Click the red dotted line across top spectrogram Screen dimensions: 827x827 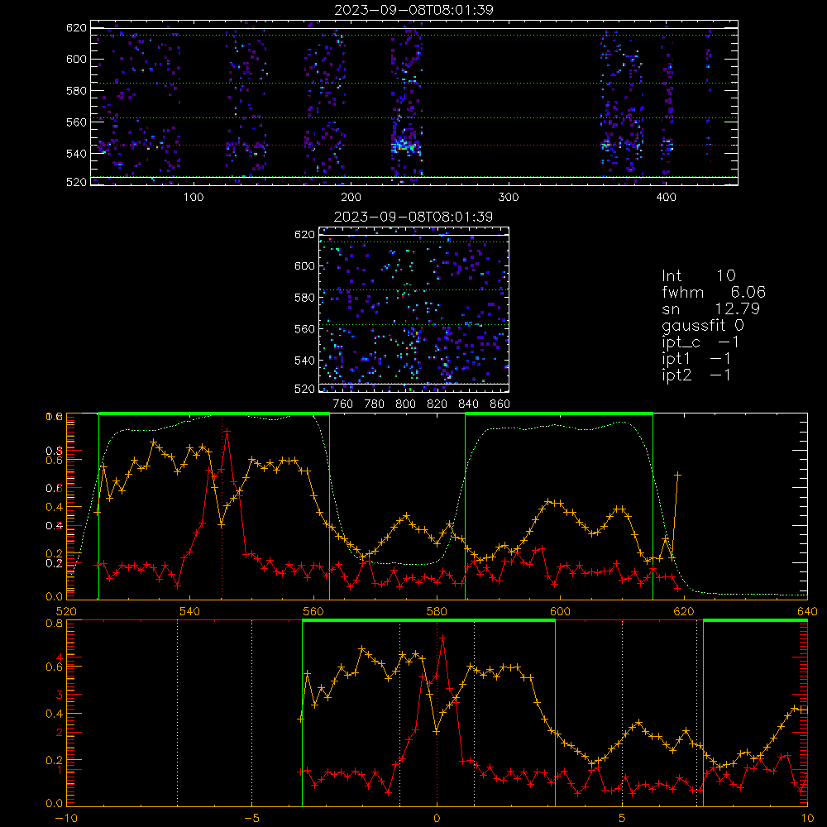click(x=414, y=145)
